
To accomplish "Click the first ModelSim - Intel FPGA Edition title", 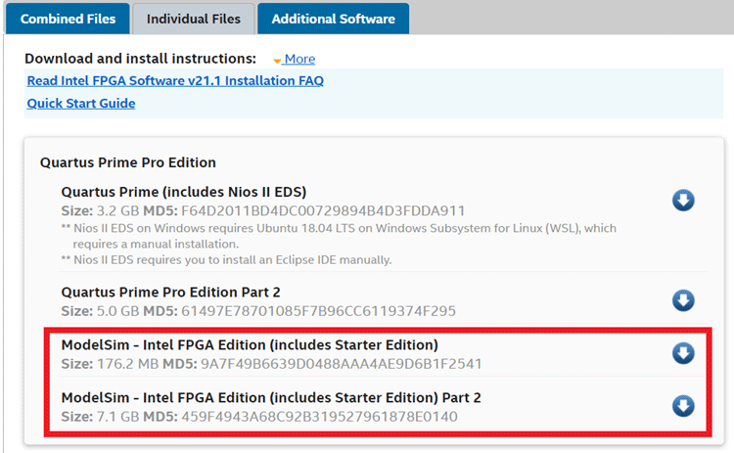I will tap(250, 344).
